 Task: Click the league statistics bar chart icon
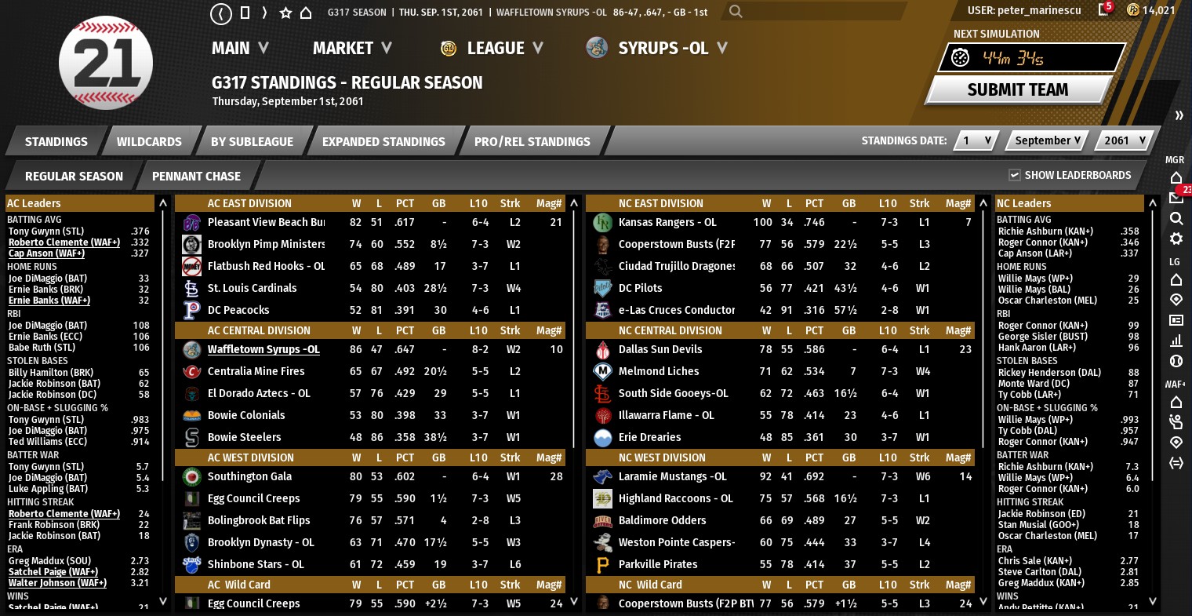point(1176,341)
